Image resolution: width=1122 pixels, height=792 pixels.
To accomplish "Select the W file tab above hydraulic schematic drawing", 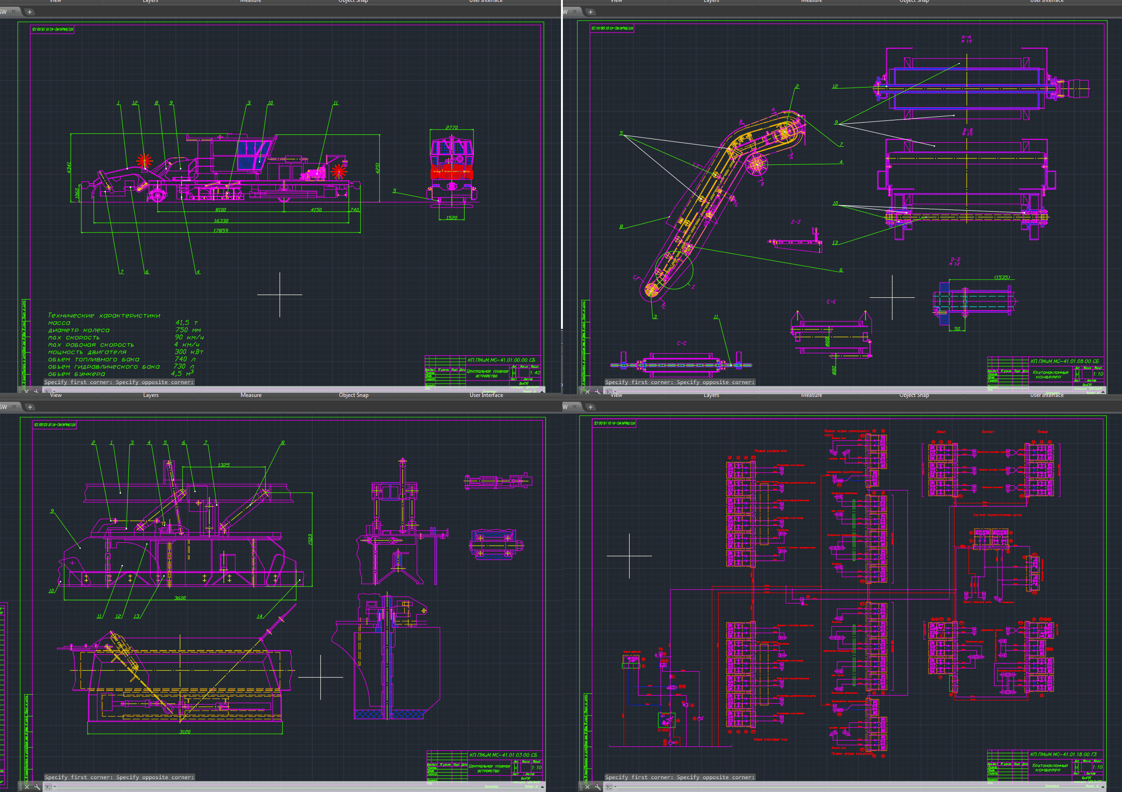I will click(572, 407).
